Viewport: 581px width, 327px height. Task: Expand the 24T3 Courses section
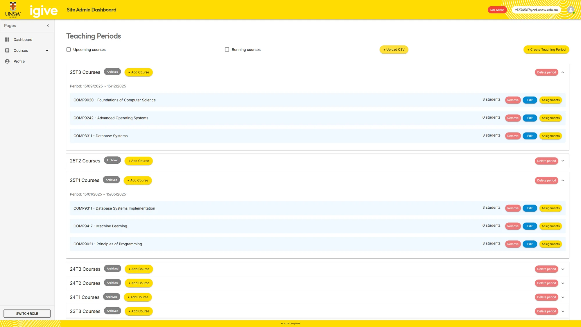(563, 269)
